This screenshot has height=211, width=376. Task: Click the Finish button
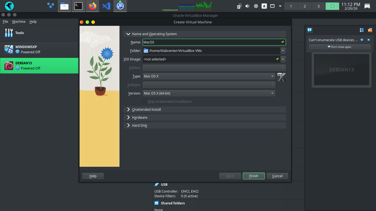click(254, 176)
